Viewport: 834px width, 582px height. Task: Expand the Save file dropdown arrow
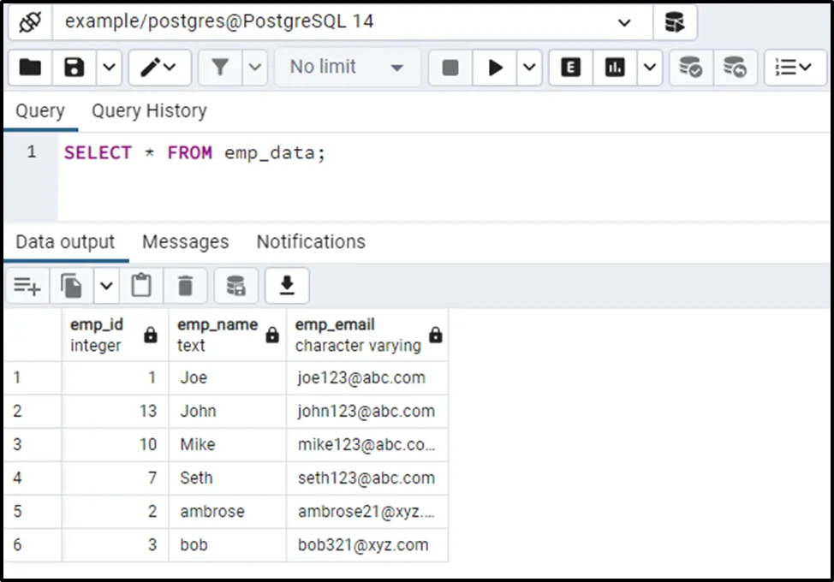pos(109,68)
